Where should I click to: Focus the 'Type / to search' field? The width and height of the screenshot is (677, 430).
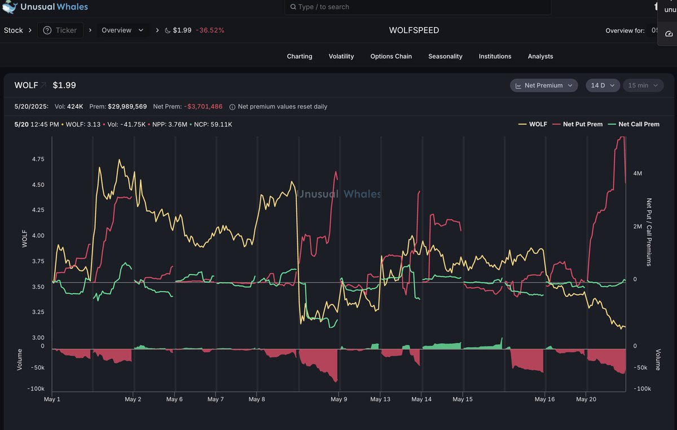(x=418, y=7)
